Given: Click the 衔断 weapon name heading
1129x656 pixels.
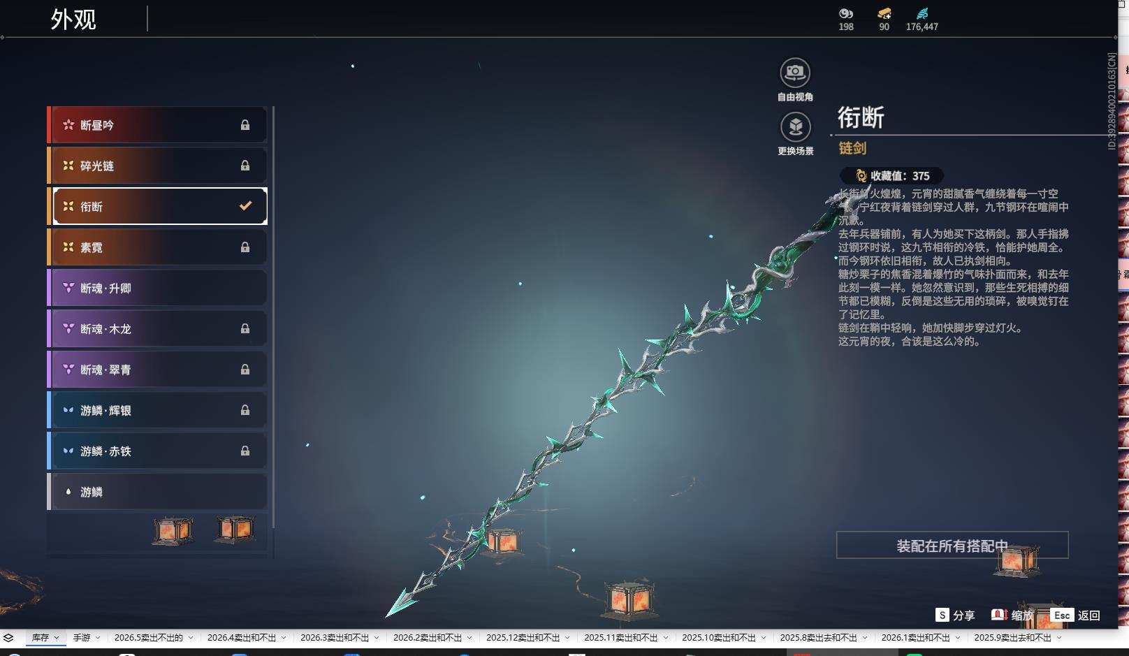Looking at the screenshot, I should (861, 117).
